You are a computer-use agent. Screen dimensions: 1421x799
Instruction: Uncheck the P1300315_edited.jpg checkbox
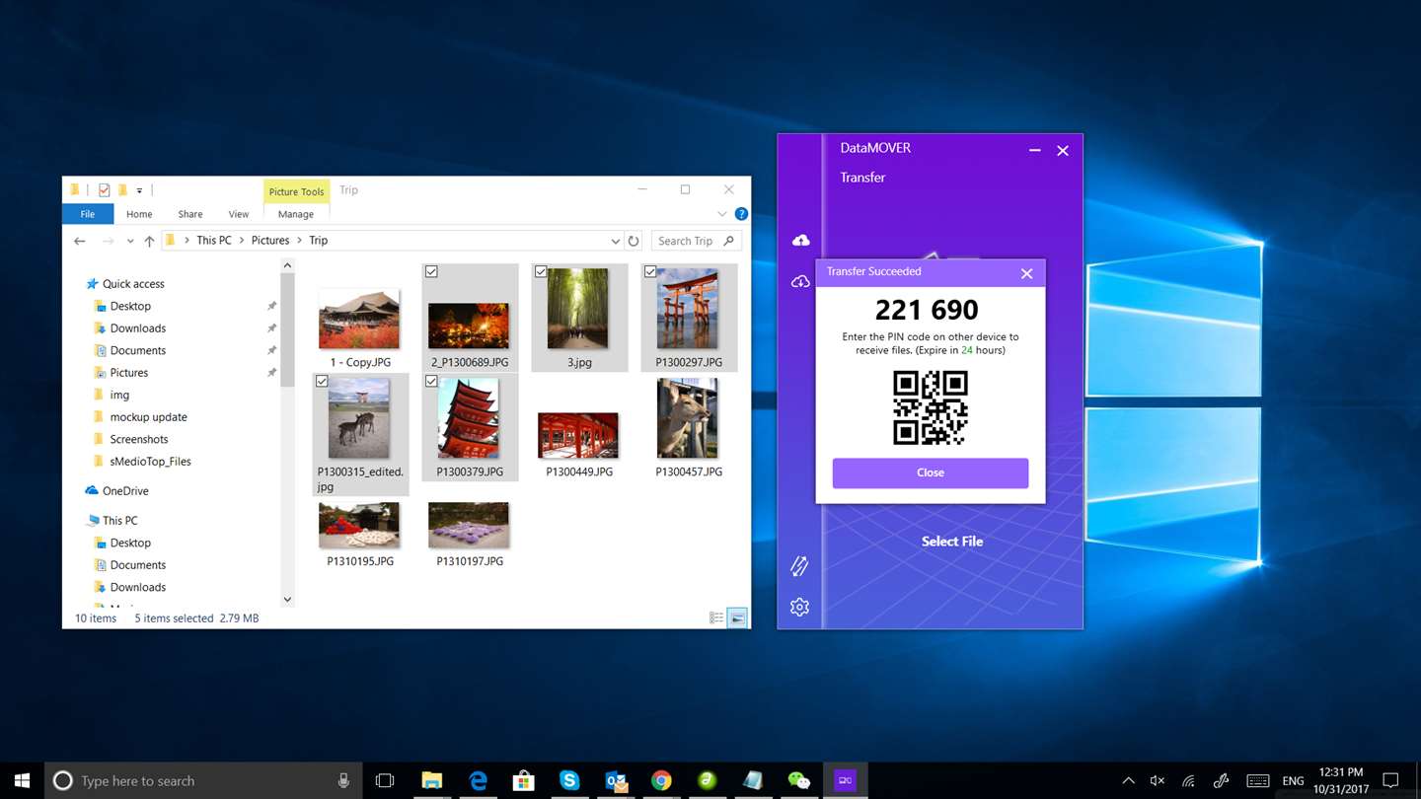click(322, 381)
